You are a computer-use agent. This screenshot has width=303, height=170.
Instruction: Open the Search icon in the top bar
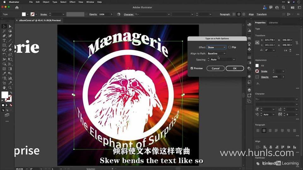pyautogui.click(x=283, y=7)
